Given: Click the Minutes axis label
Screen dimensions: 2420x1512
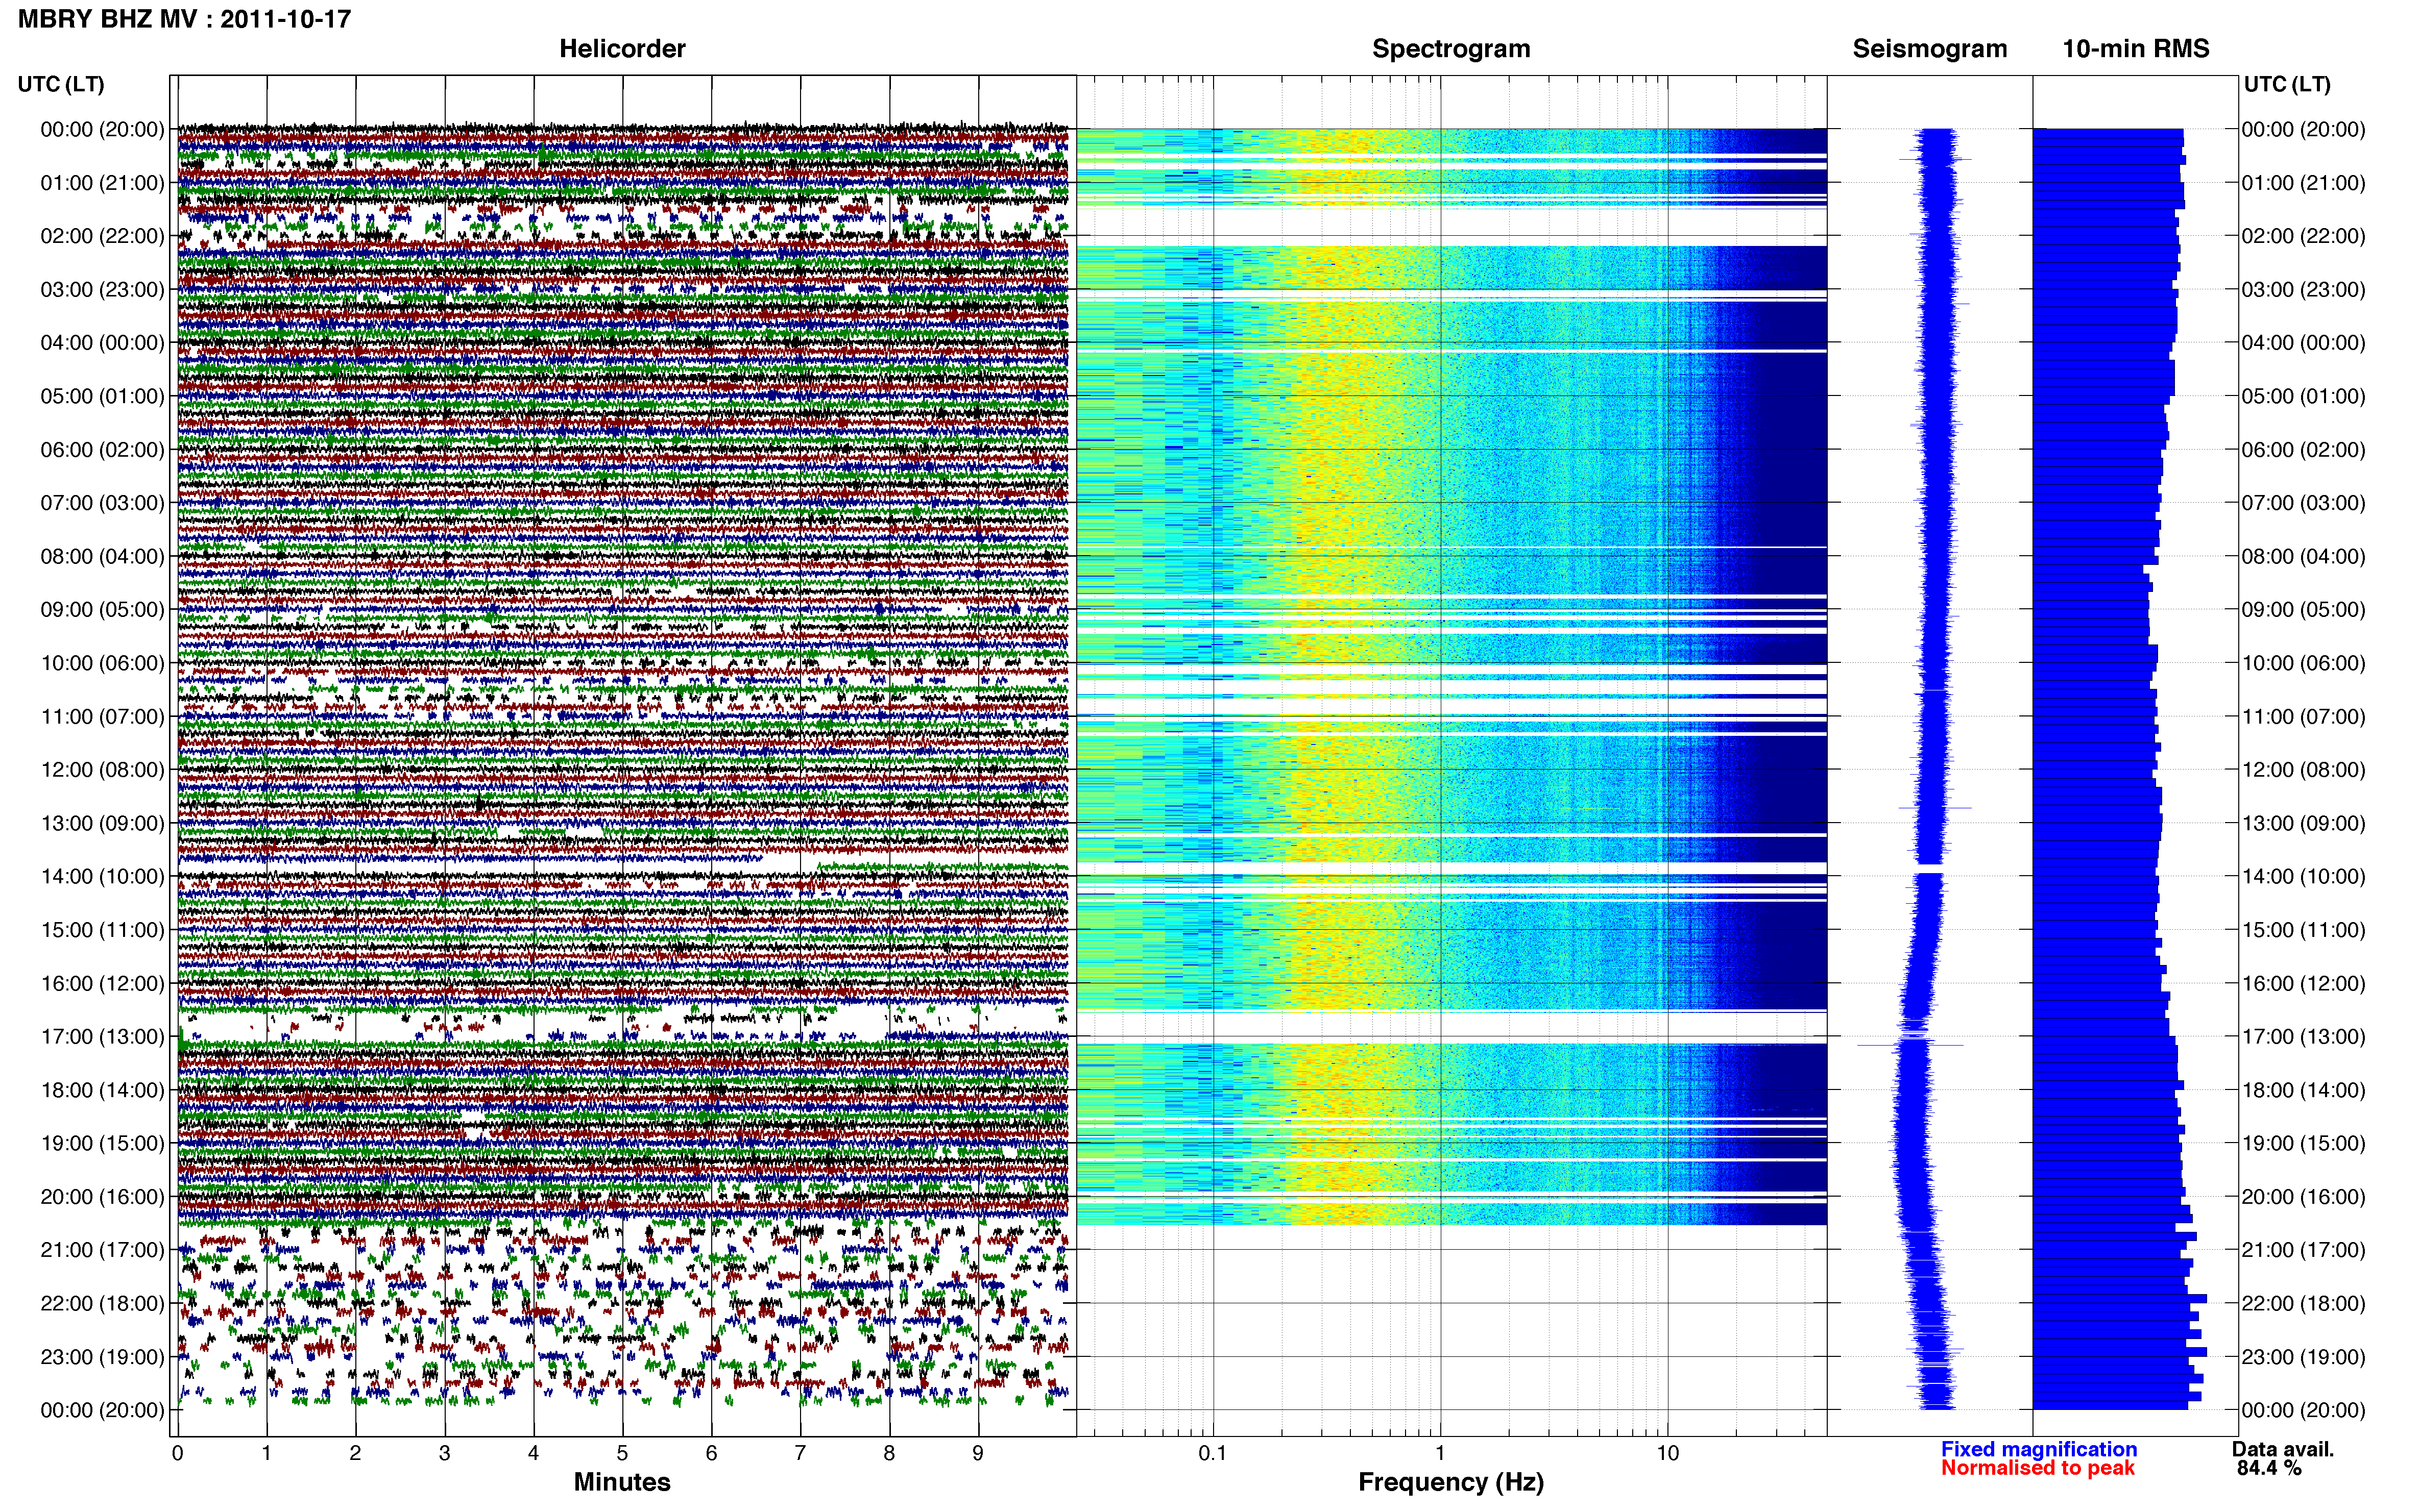Looking at the screenshot, I should (622, 1482).
